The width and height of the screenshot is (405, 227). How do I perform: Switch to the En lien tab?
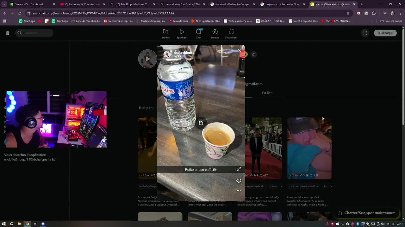(x=267, y=93)
